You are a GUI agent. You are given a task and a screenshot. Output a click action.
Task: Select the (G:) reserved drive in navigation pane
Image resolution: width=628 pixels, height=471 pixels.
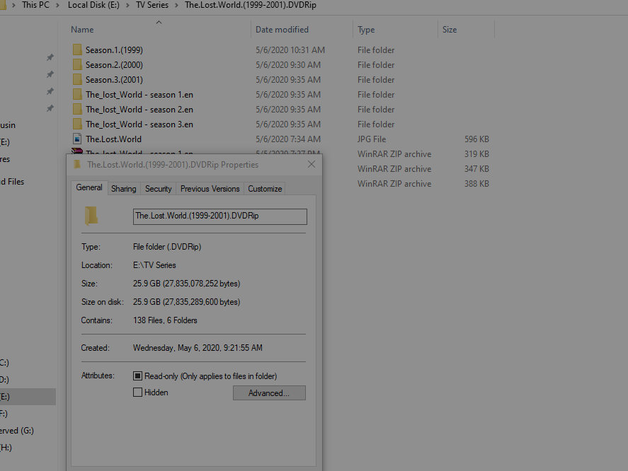[x=17, y=431]
